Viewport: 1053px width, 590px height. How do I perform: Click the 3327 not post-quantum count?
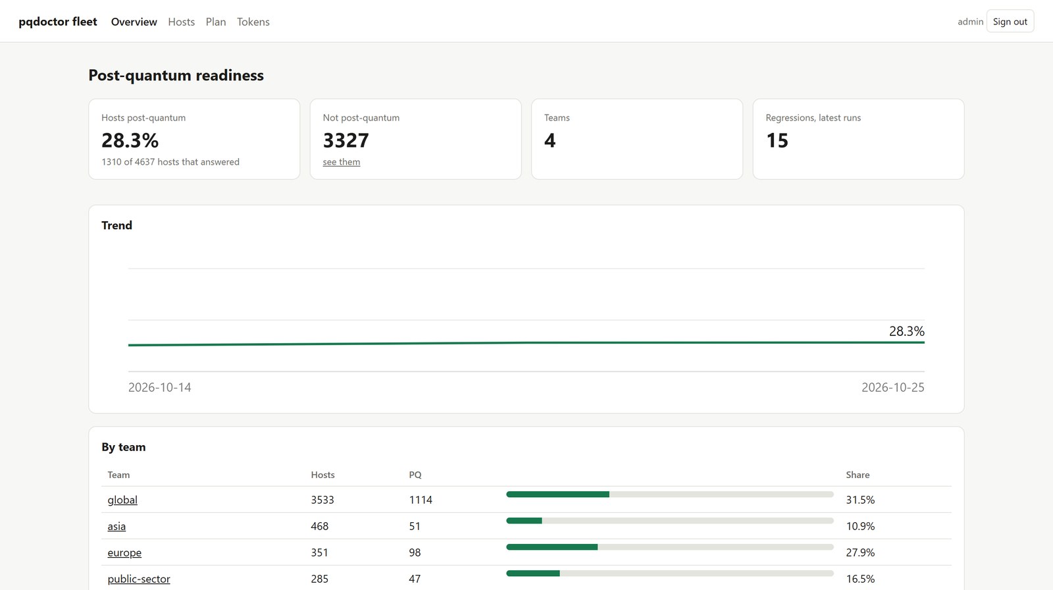346,140
